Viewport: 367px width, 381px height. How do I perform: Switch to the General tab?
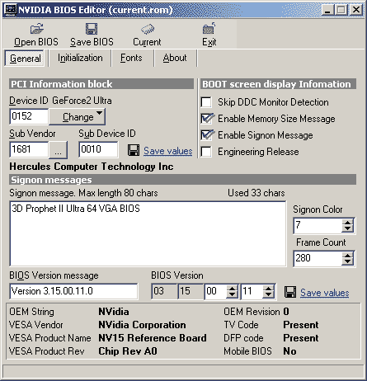(25, 59)
